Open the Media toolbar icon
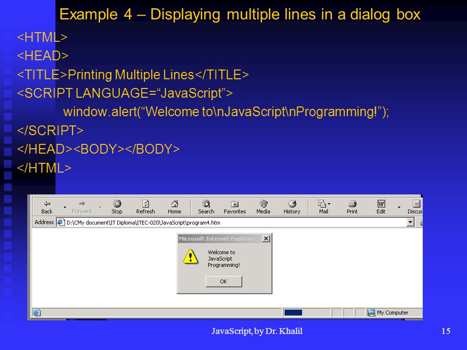Viewport: 467px width, 350px height. click(263, 204)
